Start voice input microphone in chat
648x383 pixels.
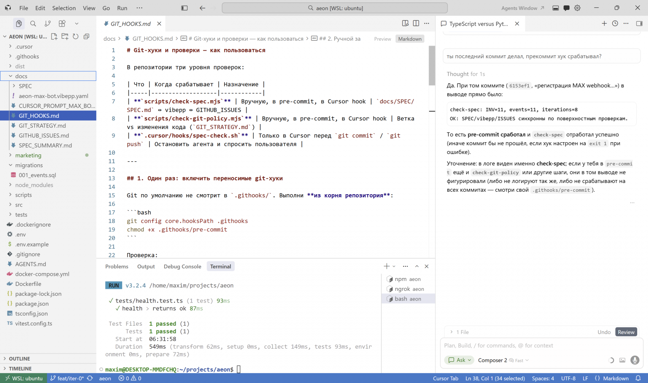click(635, 360)
